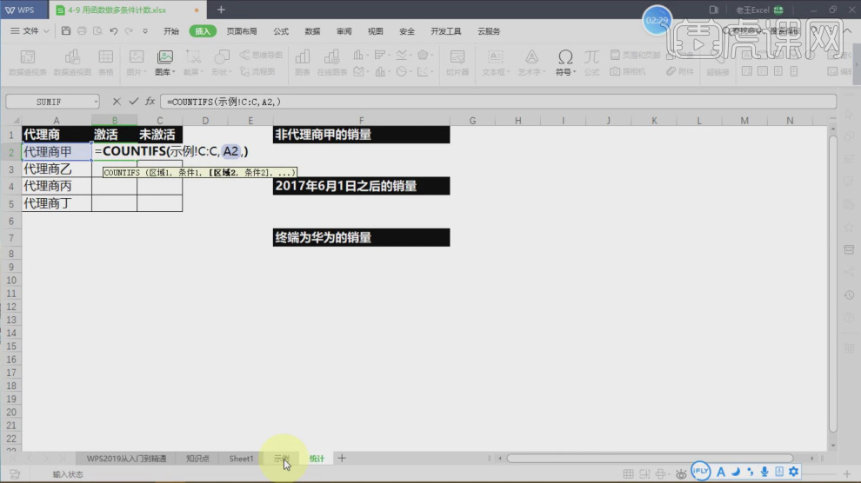Click the vertical scrollbar thumb
The width and height of the screenshot is (861, 483).
pyautogui.click(x=832, y=283)
